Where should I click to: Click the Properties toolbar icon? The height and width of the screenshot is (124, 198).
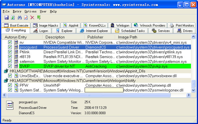click(26, 17)
